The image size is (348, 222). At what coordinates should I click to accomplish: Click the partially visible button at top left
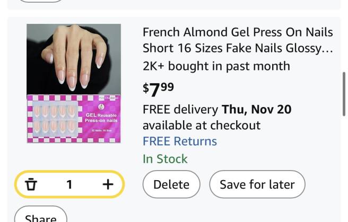pos(40,1)
